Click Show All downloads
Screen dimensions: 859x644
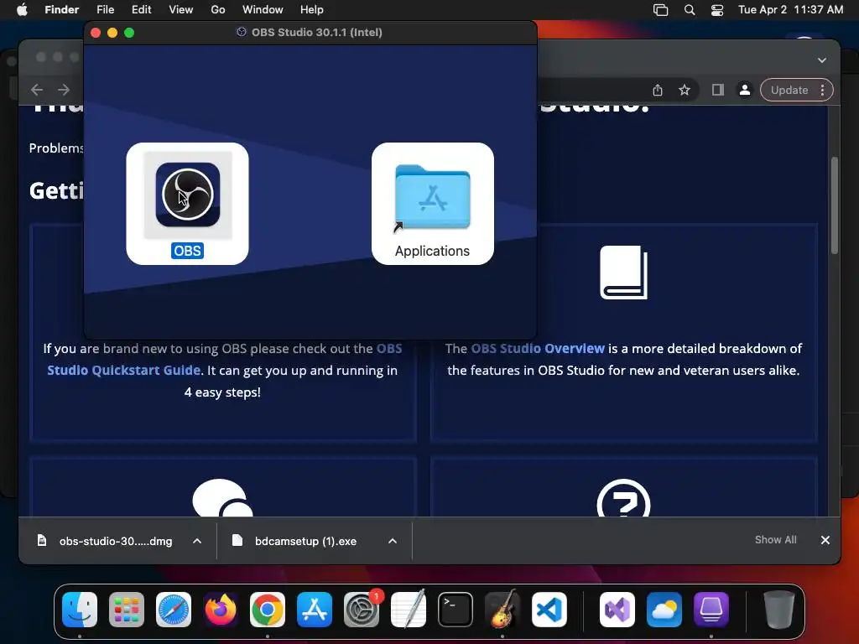775,540
